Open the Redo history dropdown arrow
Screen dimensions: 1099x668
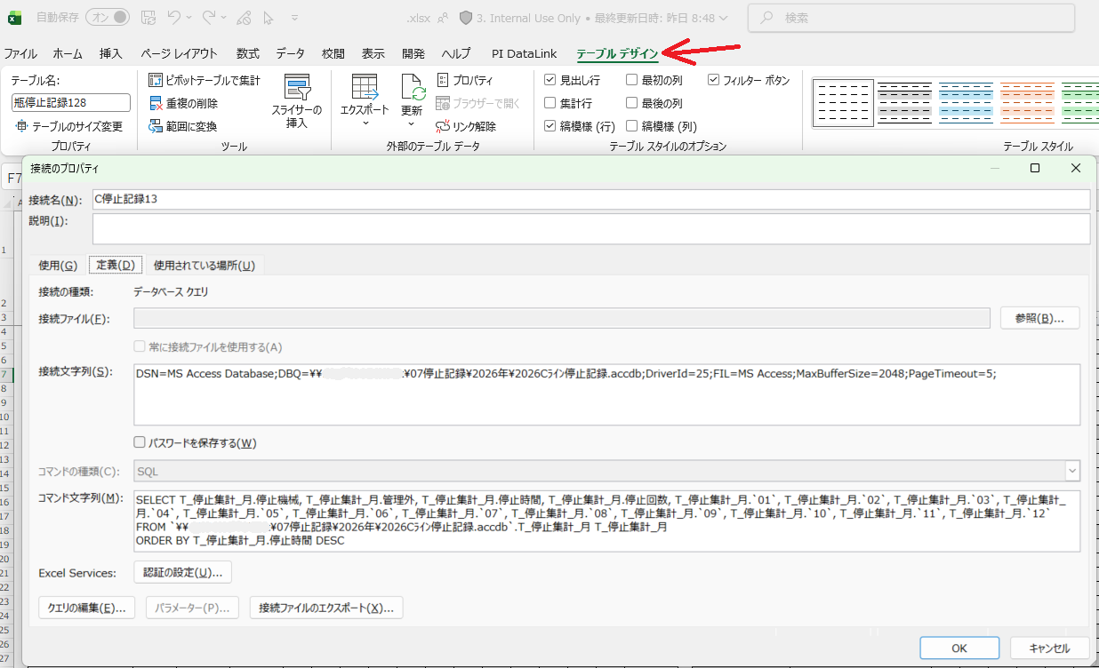click(x=225, y=18)
